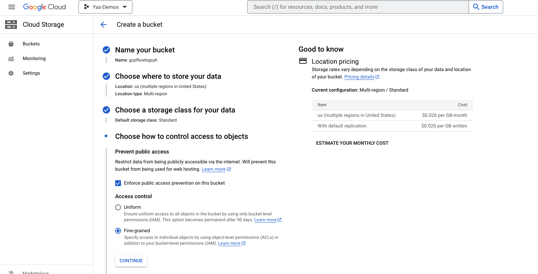Click the Buckets sidebar icon
The width and height of the screenshot is (538, 274).
(x=11, y=44)
